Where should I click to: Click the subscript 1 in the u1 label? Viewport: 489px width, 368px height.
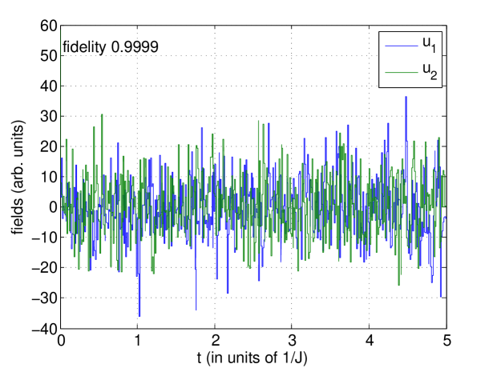434,50
